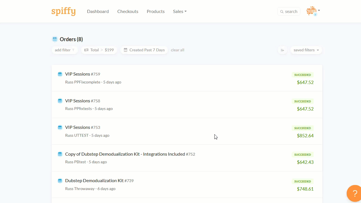
Task: Click the box icon for order #759
Action: (60, 74)
